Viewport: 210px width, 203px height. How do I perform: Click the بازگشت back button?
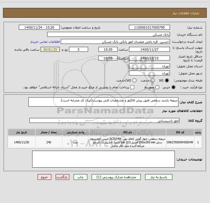pos(62,177)
